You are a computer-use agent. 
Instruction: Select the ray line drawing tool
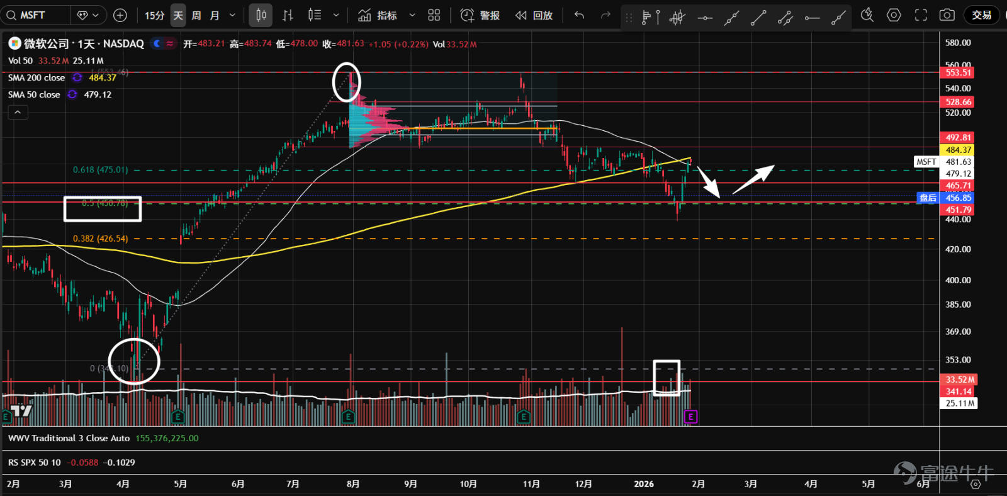coord(838,17)
